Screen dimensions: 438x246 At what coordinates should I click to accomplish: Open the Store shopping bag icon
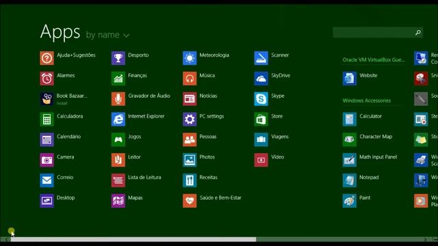tap(261, 119)
